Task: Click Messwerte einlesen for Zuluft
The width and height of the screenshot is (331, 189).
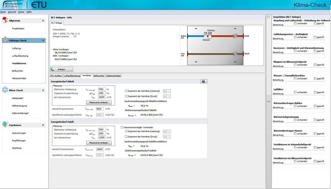Action: pos(99,143)
